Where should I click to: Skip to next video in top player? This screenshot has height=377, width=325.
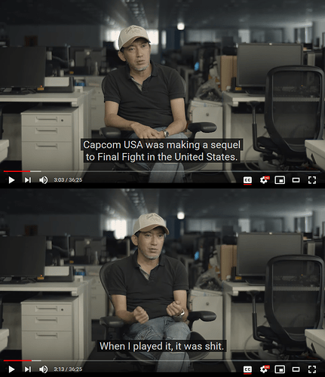click(x=28, y=180)
